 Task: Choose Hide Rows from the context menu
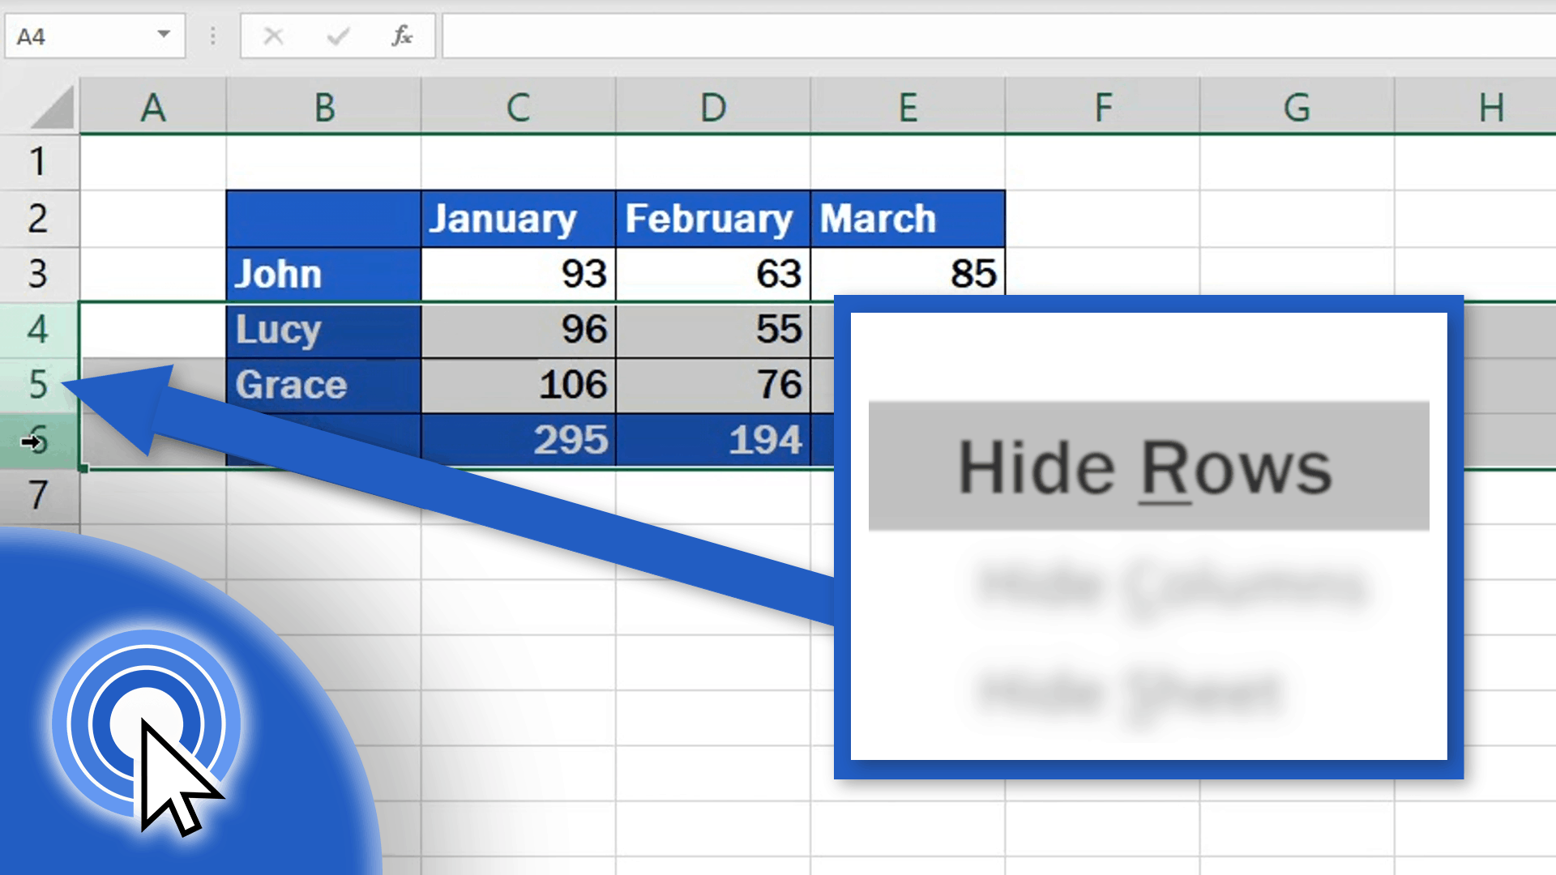click(x=1145, y=466)
